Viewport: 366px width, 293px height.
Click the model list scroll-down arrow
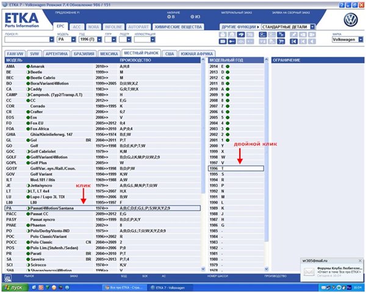tap(203, 269)
